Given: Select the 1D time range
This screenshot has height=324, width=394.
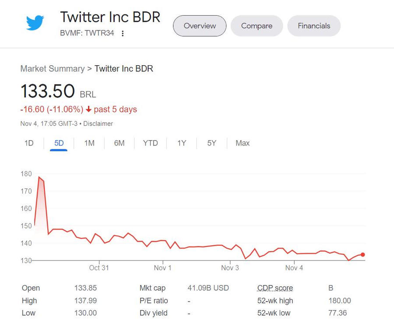Looking at the screenshot, I should point(29,143).
